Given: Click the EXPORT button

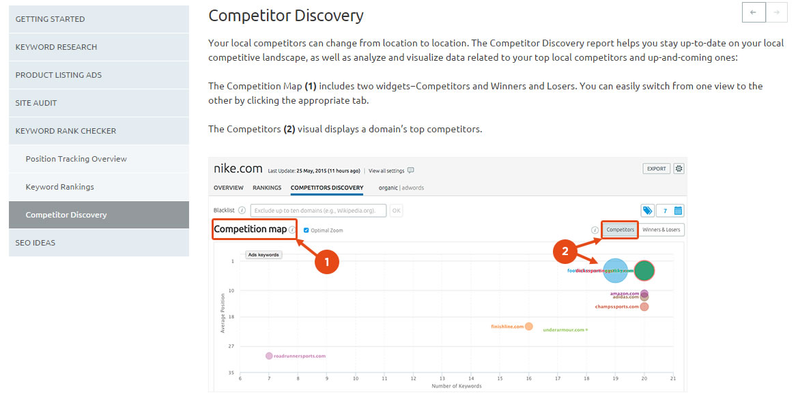Looking at the screenshot, I should click(x=655, y=168).
